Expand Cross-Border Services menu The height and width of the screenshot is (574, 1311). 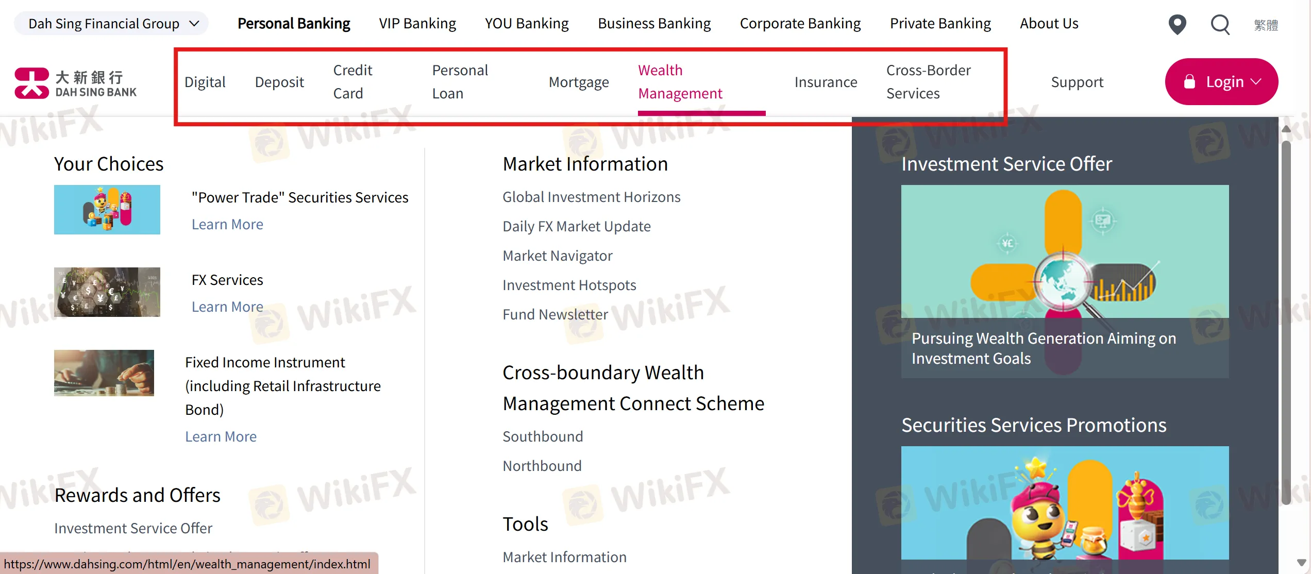click(928, 81)
